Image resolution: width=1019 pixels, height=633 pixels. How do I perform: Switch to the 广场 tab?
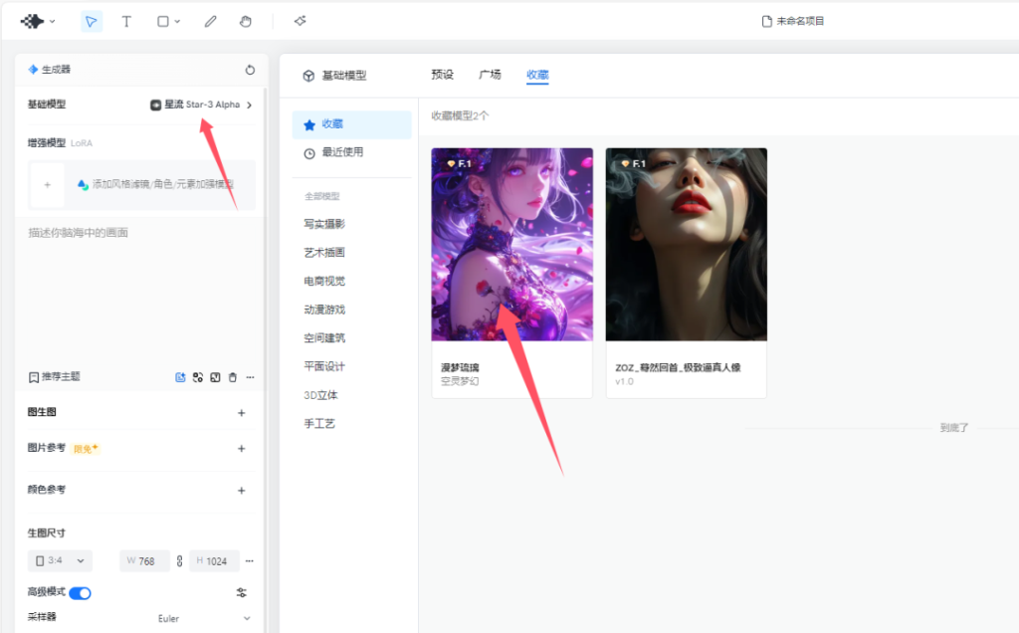[490, 75]
